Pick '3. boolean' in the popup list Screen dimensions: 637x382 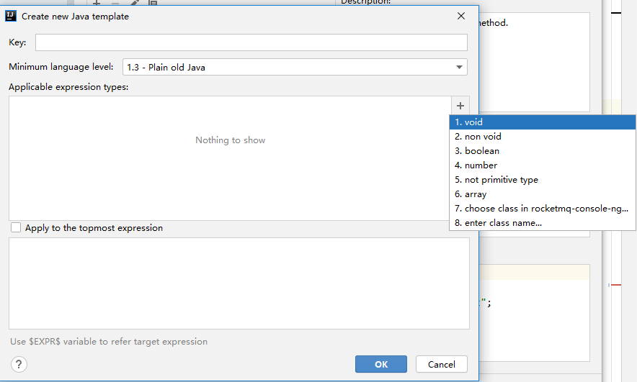point(542,151)
